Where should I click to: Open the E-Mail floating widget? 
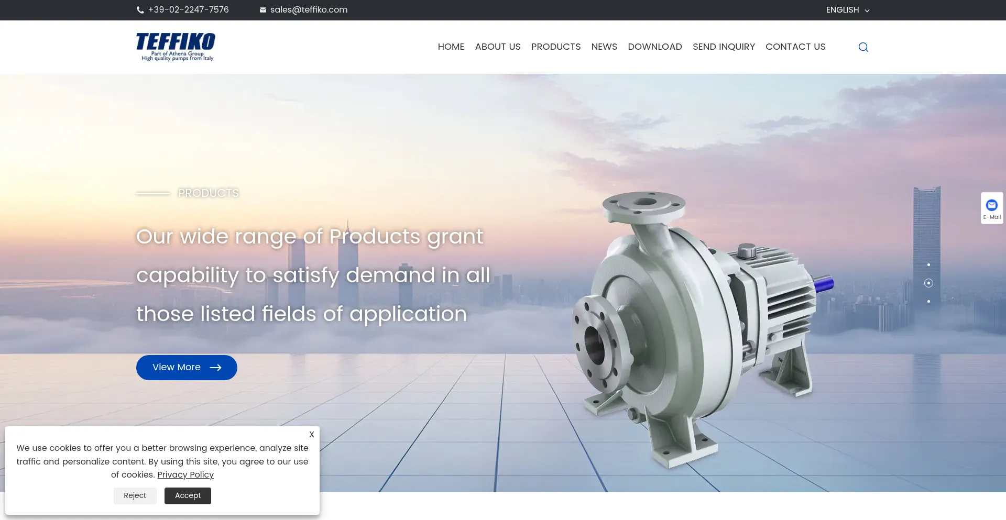[x=991, y=208]
